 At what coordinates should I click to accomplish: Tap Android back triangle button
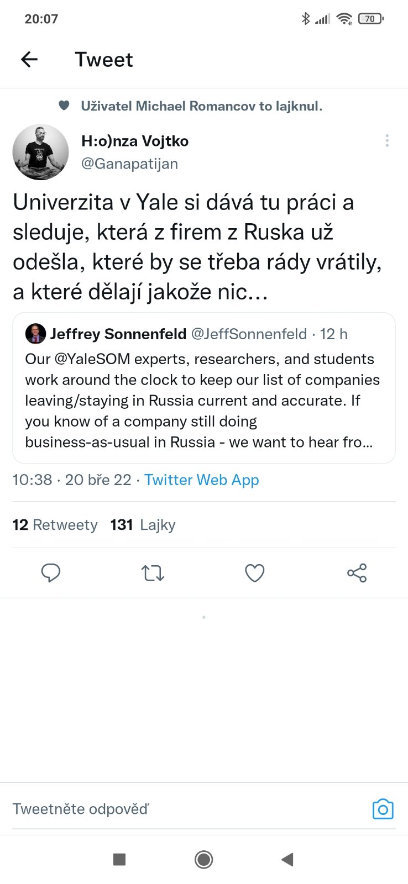point(287,859)
